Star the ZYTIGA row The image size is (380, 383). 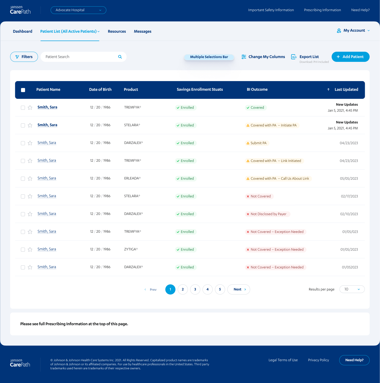30,249
